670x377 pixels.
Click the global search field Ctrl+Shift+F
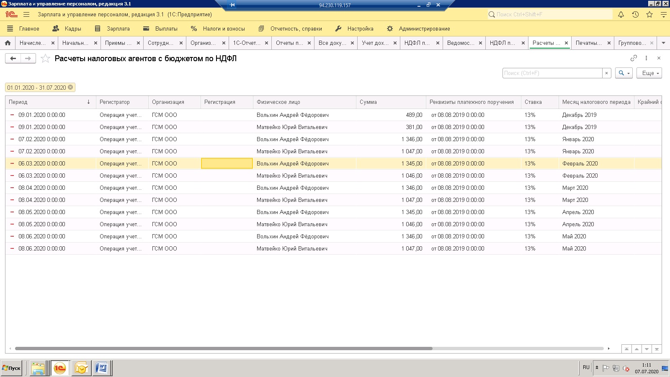coord(550,14)
